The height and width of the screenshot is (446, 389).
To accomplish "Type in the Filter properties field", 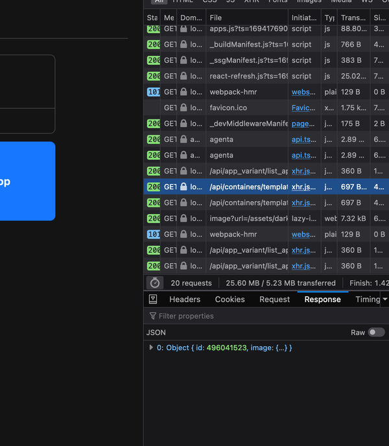I will tap(259, 316).
